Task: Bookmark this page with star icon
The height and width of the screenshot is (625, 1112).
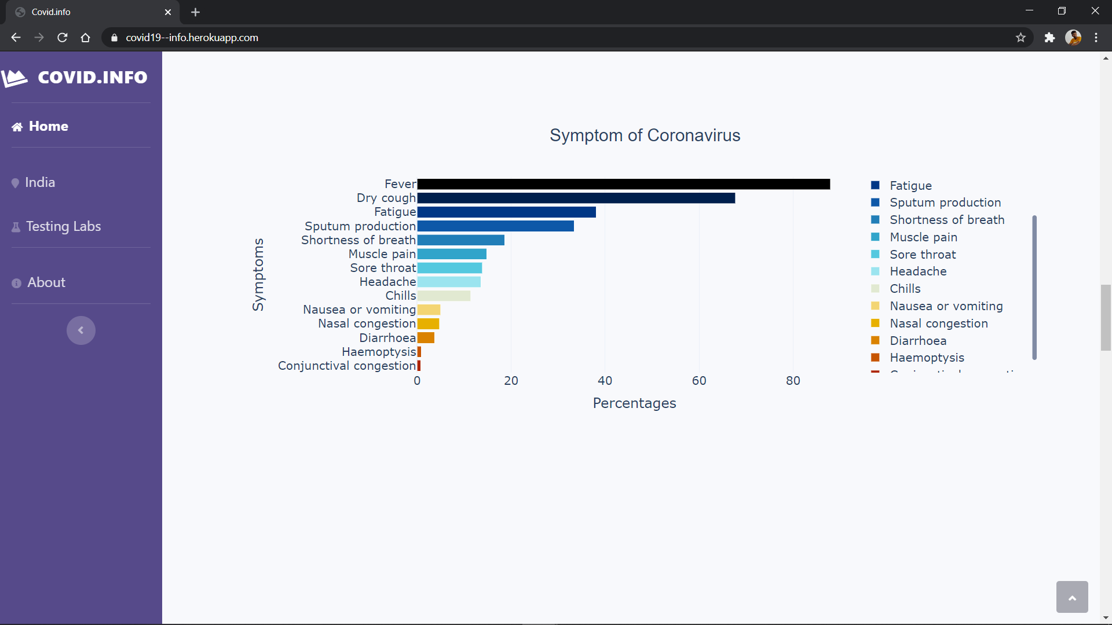Action: [x=1020, y=38]
